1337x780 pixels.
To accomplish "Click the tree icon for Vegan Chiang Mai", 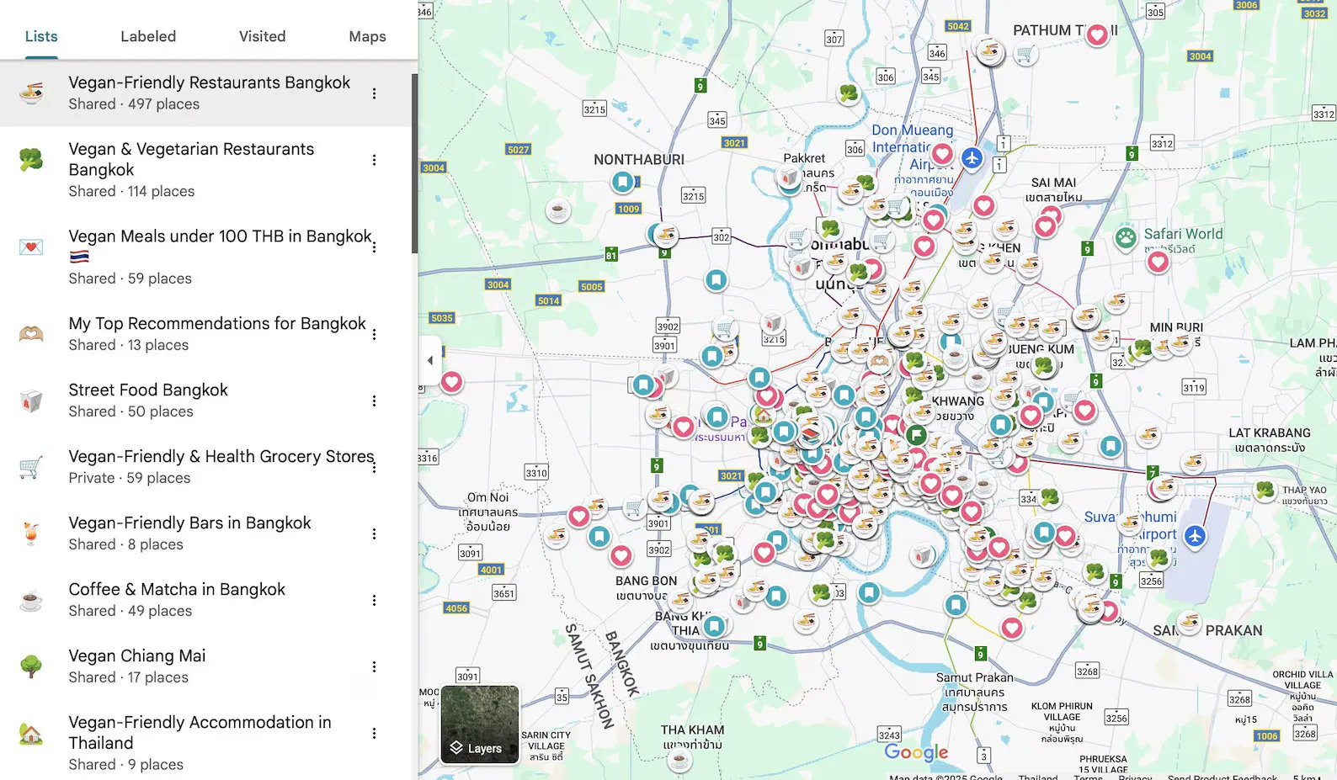I will click(31, 666).
